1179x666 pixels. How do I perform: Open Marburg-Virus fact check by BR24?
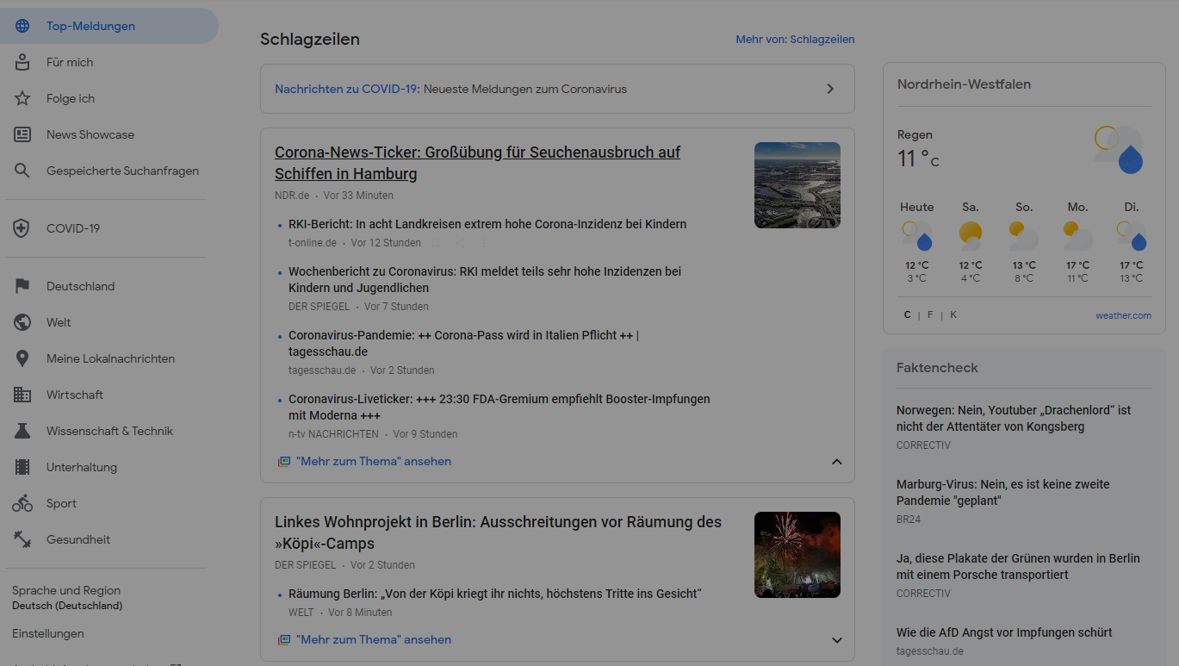click(1003, 493)
